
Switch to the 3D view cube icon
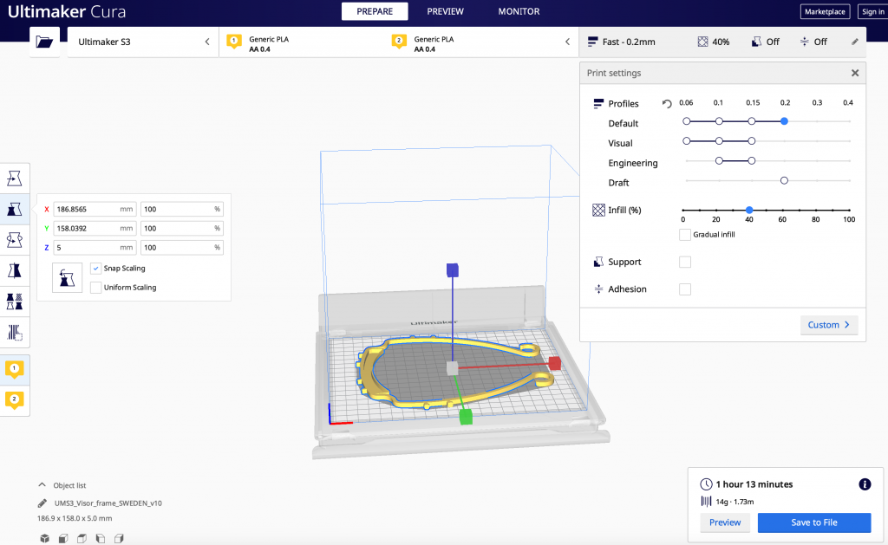45,538
